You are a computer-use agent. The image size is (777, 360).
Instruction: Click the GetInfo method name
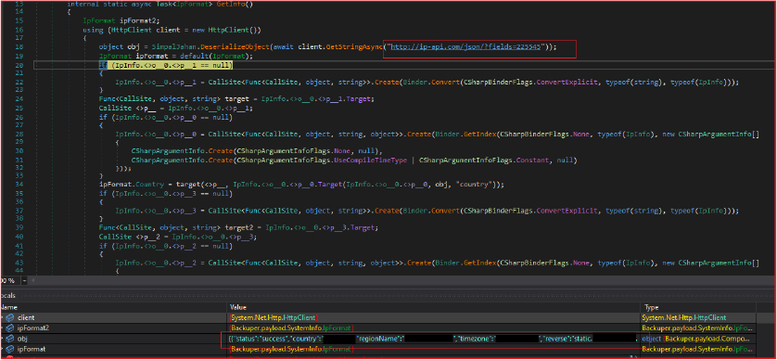point(231,4)
